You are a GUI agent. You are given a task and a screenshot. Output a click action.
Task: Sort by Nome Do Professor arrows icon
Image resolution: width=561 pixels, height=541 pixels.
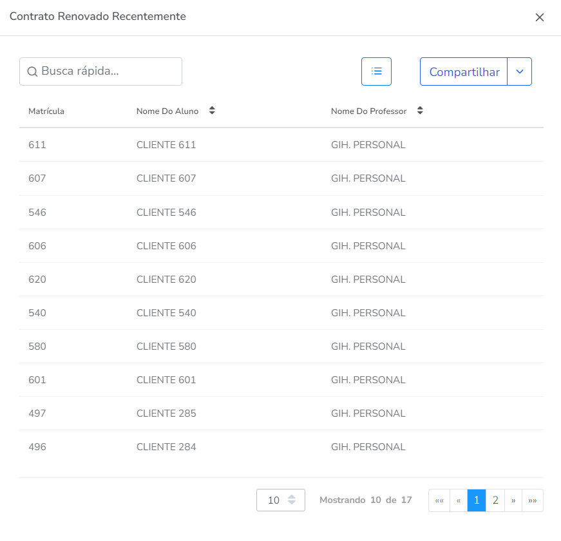420,111
